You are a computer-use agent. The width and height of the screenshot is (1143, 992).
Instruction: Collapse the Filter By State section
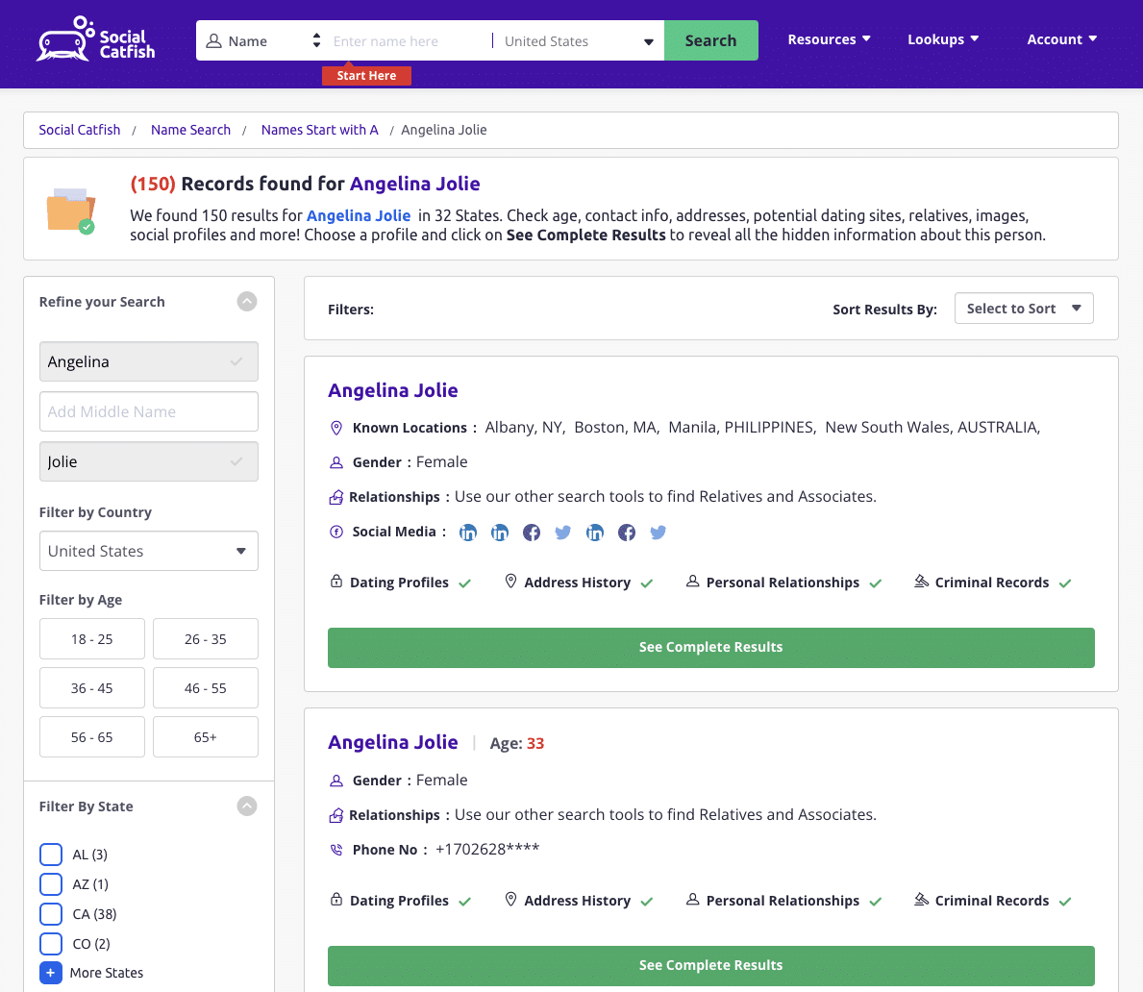click(247, 806)
